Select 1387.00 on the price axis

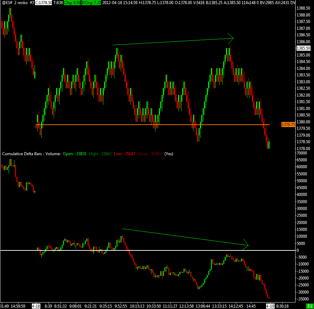point(303,28)
